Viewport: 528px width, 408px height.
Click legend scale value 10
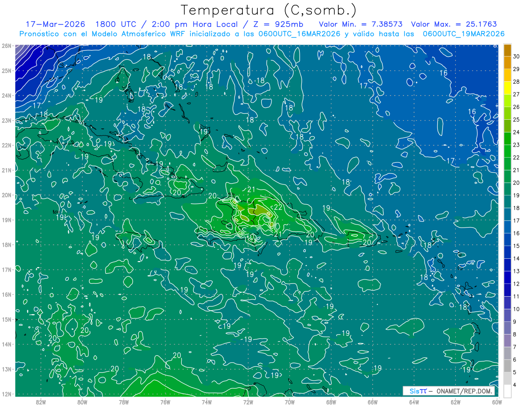[516, 309]
